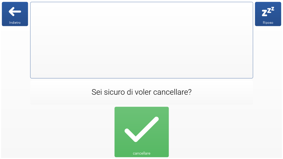Go back using the Indietro button
The width and height of the screenshot is (283, 159).
point(15,14)
